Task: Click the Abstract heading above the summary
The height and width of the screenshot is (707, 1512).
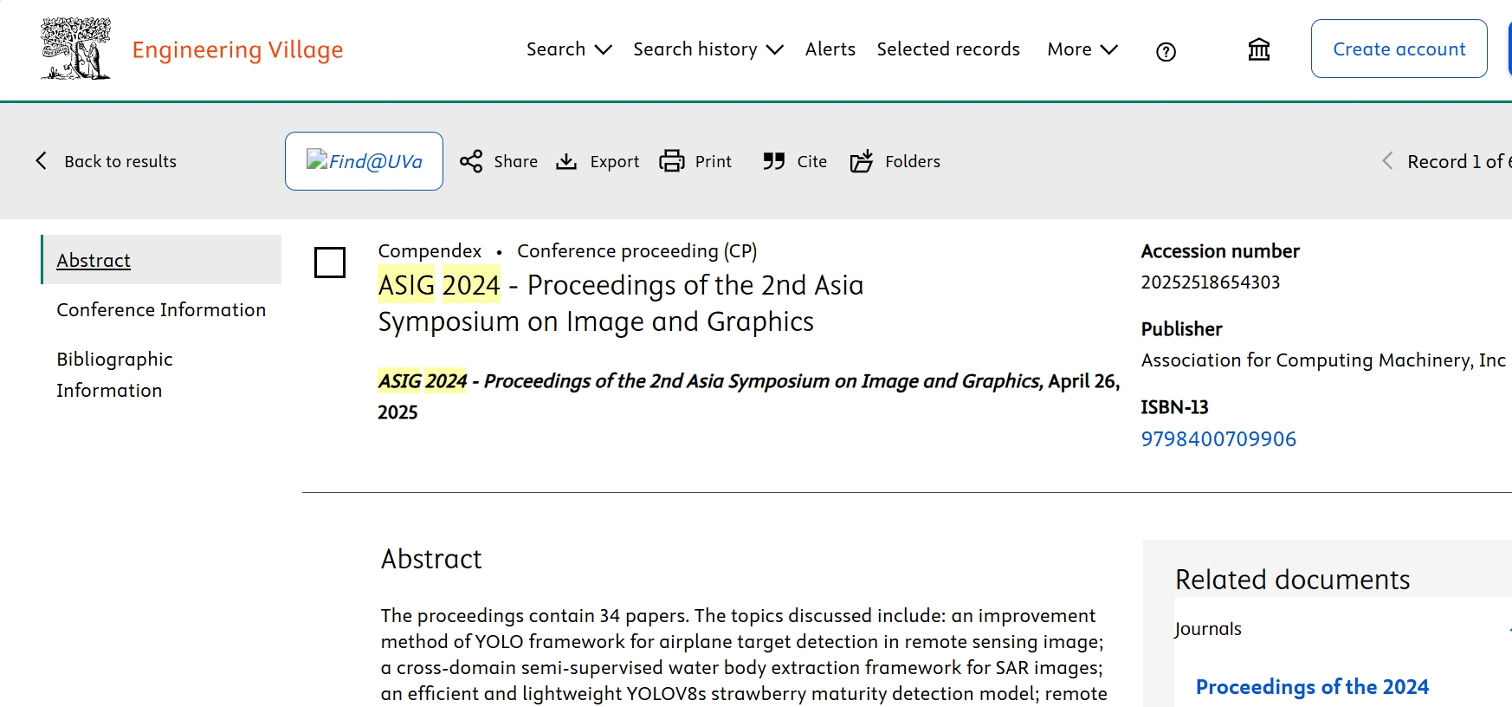Action: [431, 559]
